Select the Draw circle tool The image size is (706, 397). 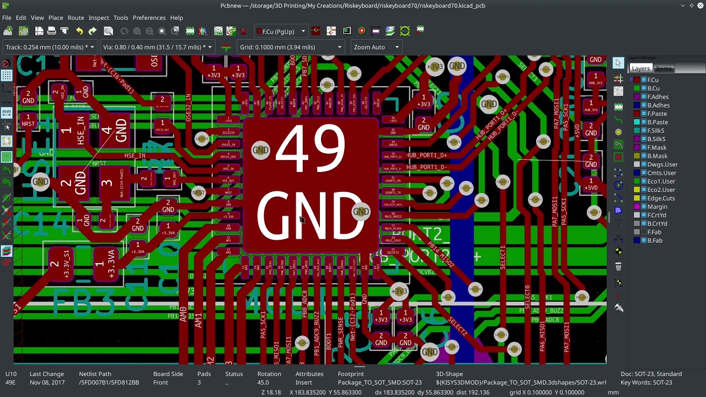click(618, 185)
